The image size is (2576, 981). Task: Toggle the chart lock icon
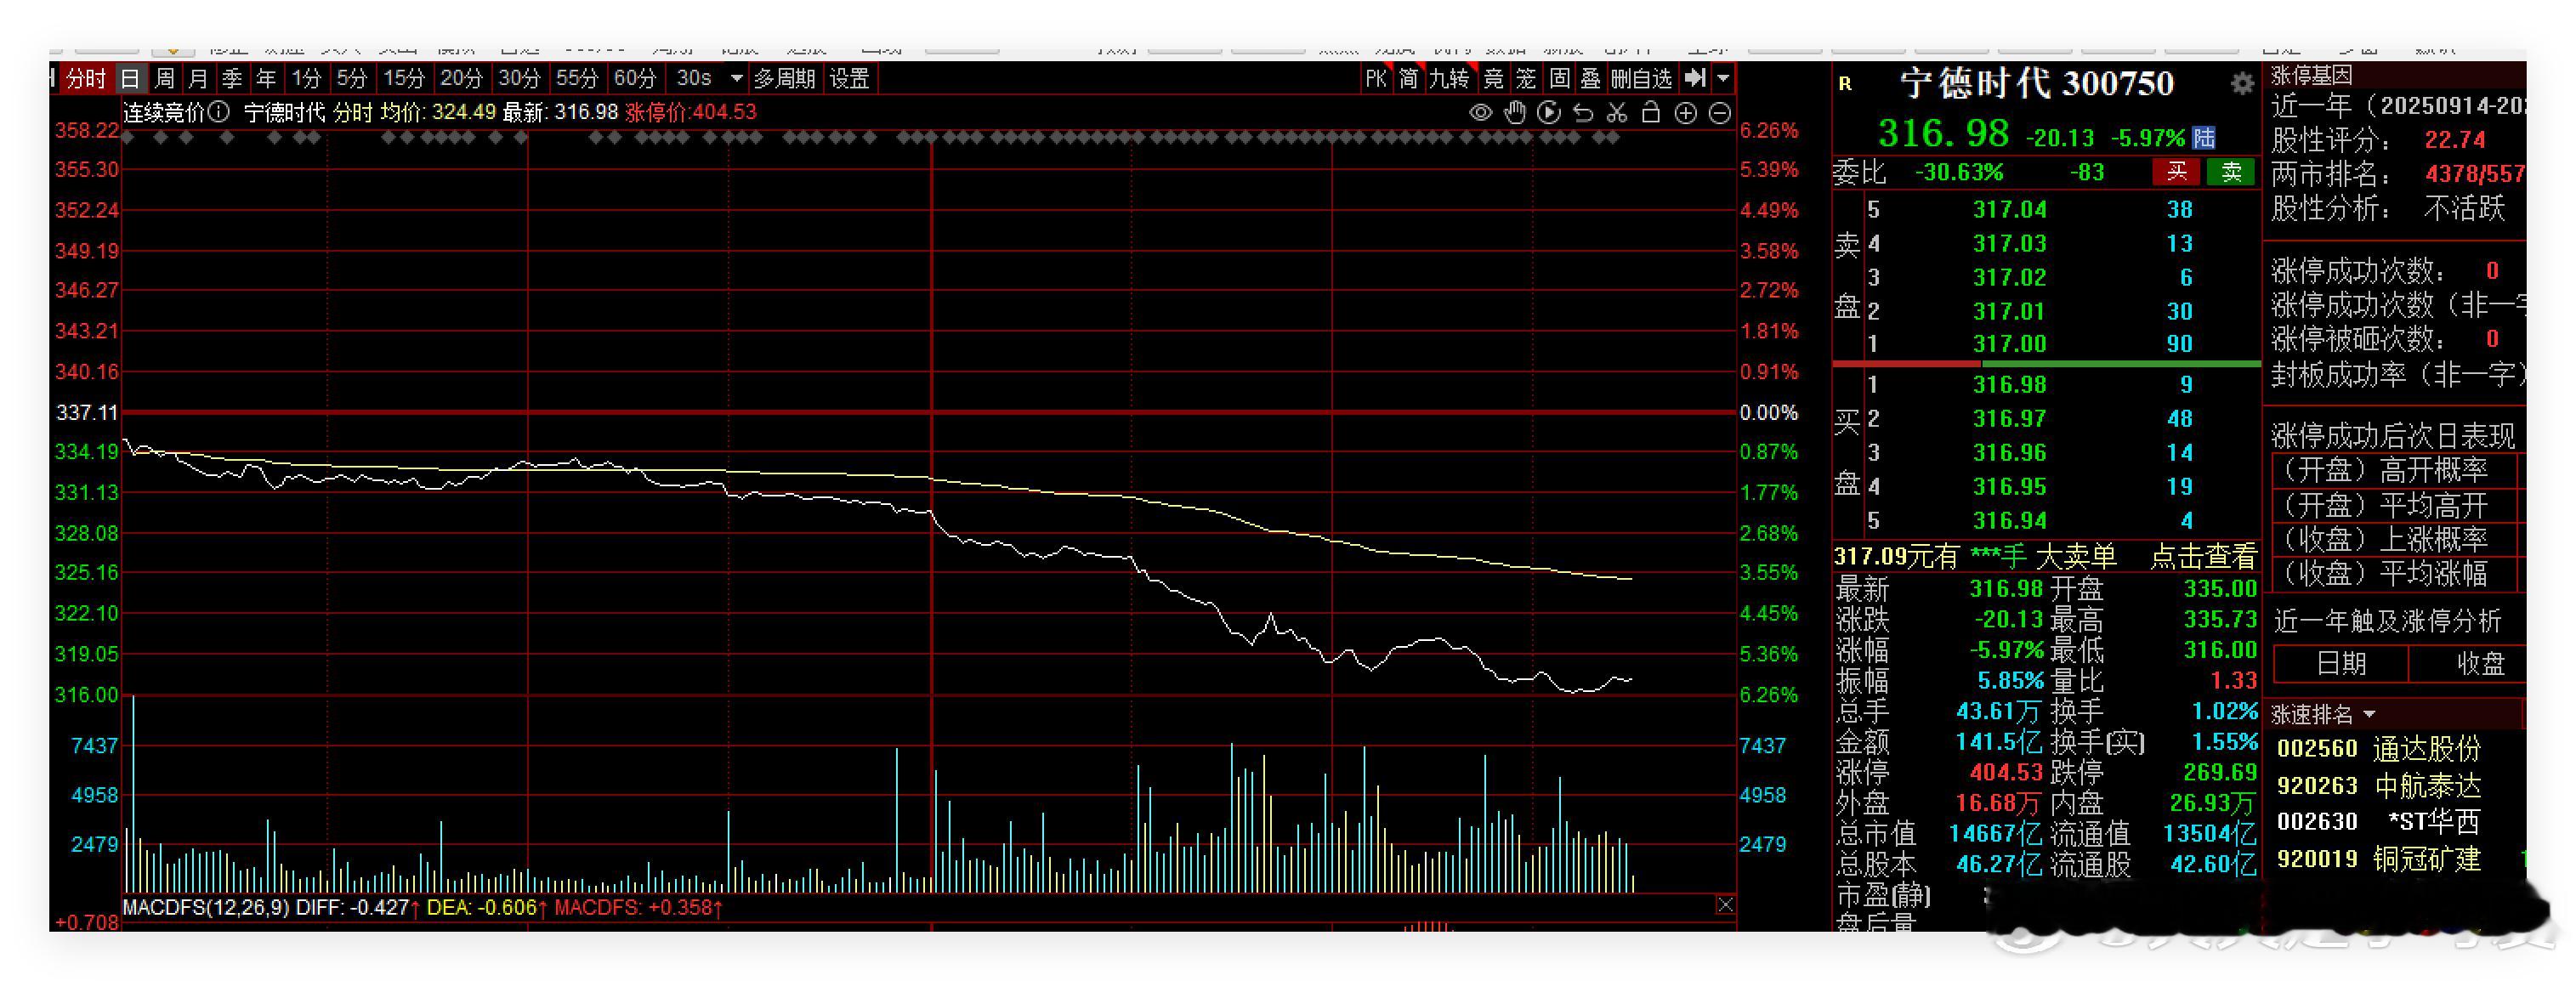1651,113
